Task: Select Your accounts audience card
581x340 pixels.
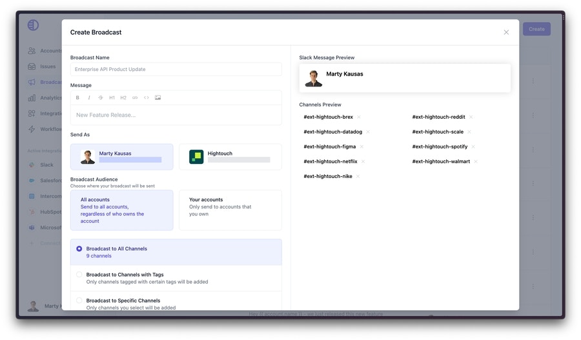Action: 230,210
